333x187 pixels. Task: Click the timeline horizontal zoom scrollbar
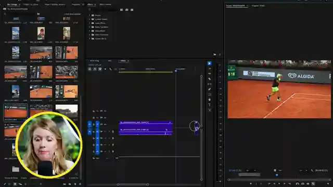[x=133, y=184]
